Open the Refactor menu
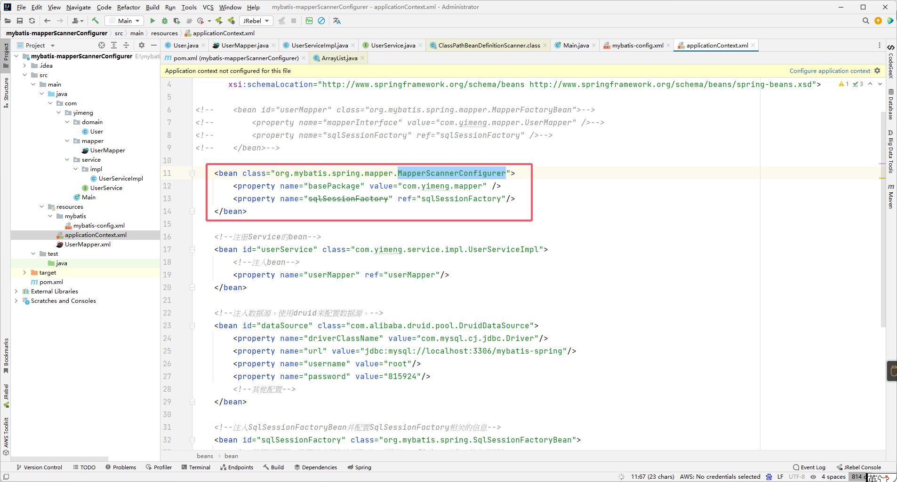Screen dimensions: 897x482 pyautogui.click(x=128, y=7)
